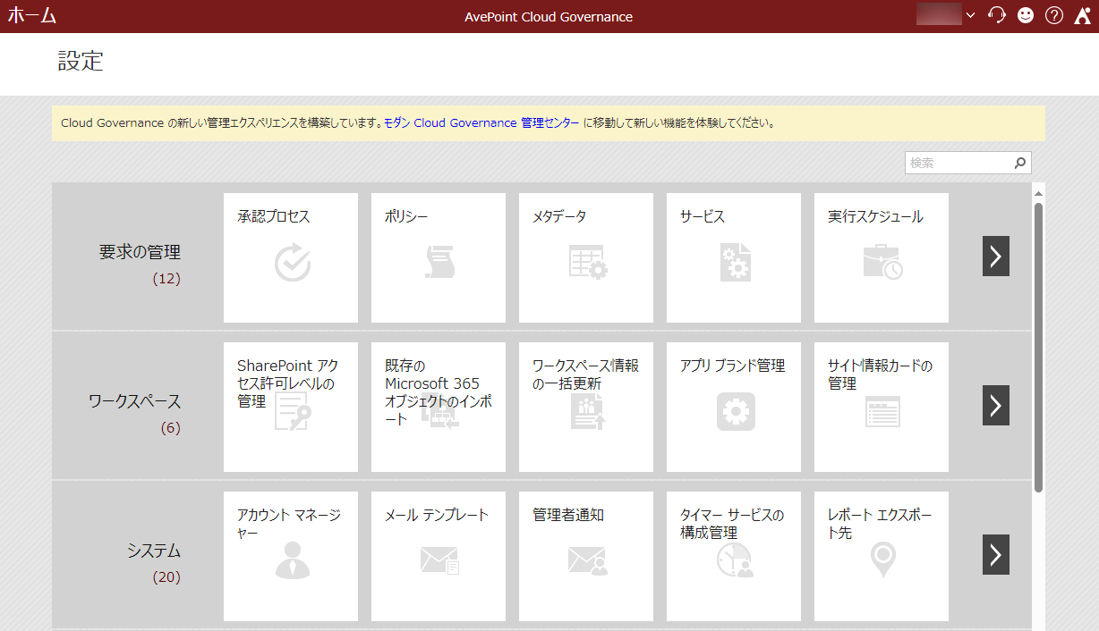Open the タイマー サービスの構成管理 tile

click(x=734, y=556)
